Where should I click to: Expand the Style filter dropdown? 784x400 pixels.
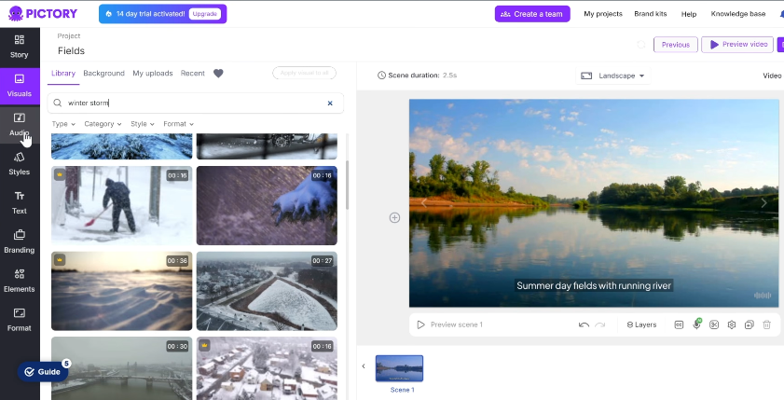coord(143,124)
